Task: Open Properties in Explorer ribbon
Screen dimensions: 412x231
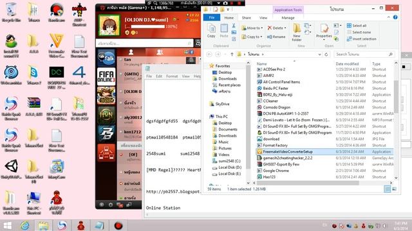Action: pyautogui.click(x=324, y=32)
